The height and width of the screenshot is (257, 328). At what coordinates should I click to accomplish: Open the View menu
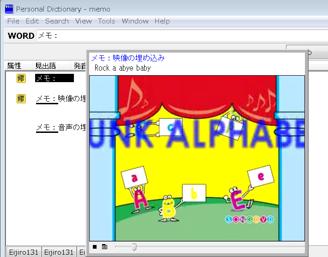click(x=84, y=21)
